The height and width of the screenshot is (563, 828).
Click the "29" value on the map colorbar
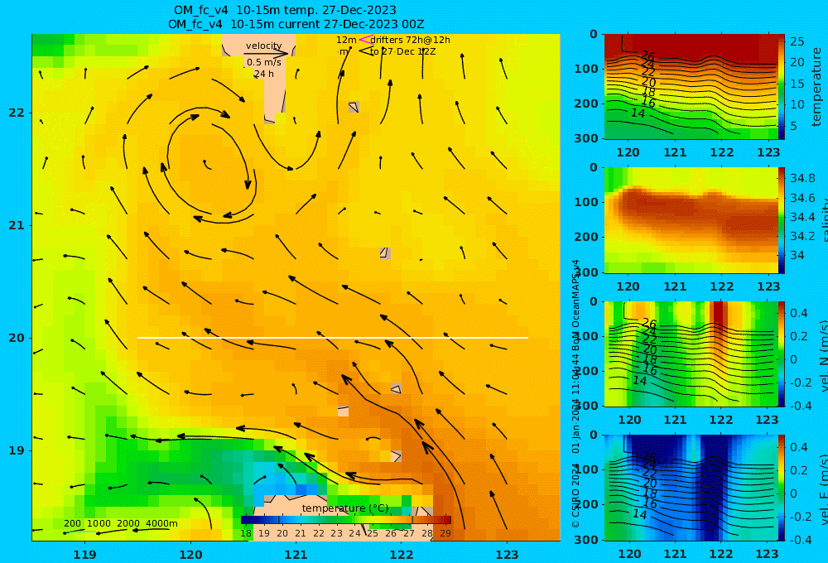[445, 533]
